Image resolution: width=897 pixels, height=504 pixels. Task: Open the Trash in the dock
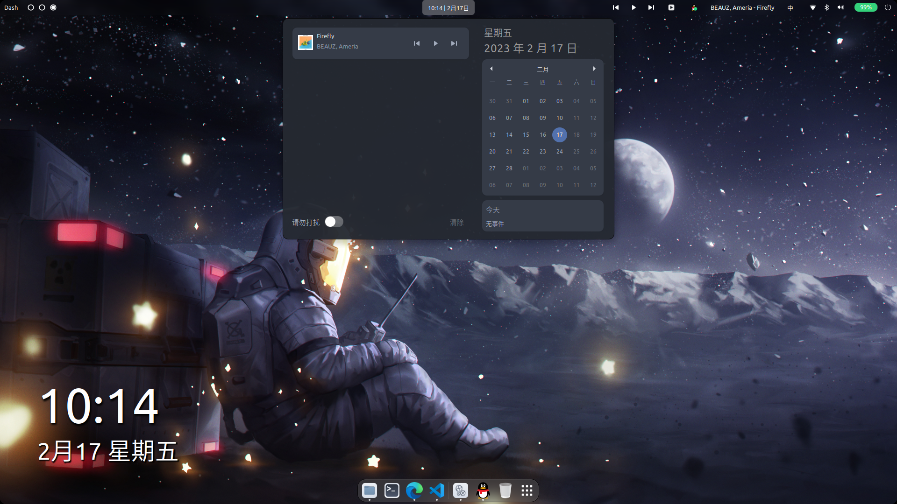[505, 490]
